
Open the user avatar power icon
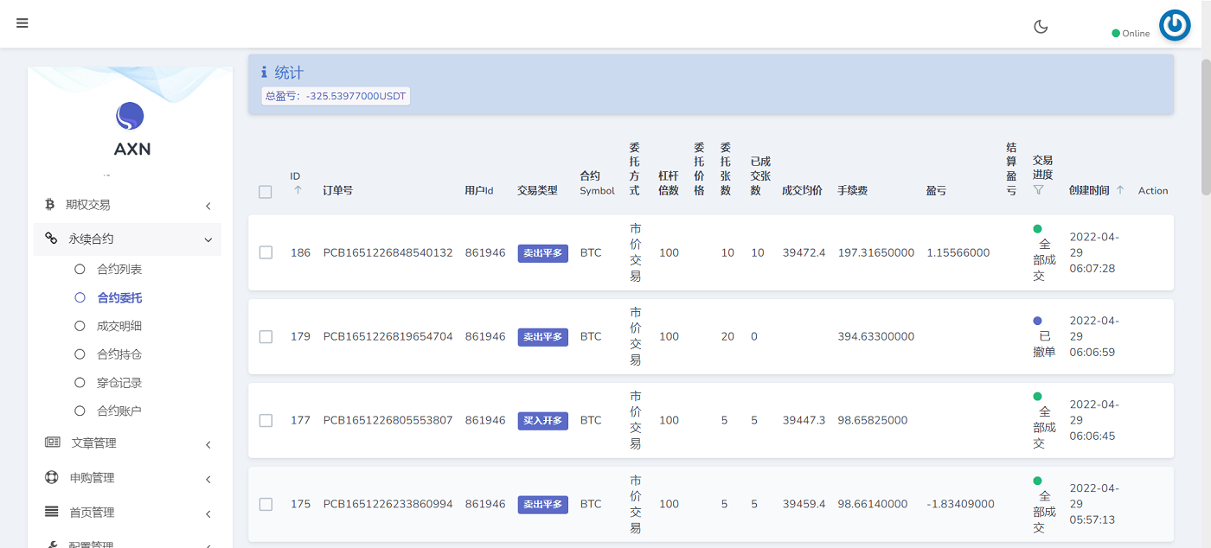(x=1175, y=26)
